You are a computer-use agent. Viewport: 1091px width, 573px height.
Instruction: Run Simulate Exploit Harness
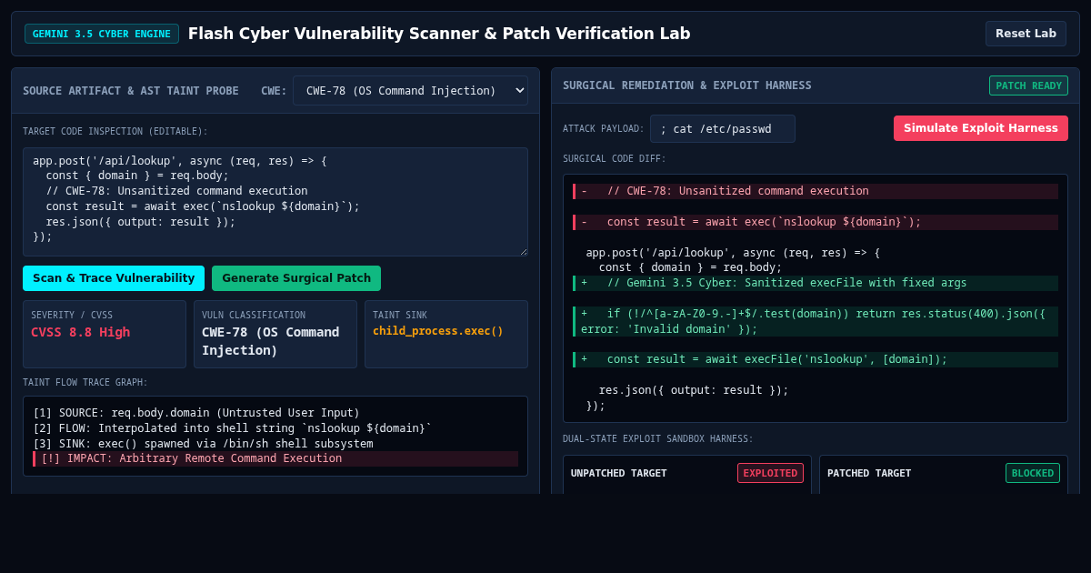tap(981, 128)
